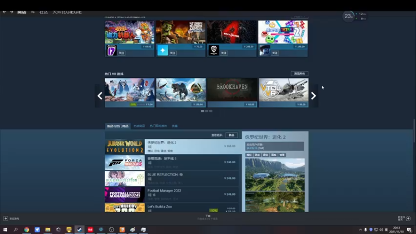Show previous VR games with left arrow
The image size is (416, 234).
click(100, 96)
